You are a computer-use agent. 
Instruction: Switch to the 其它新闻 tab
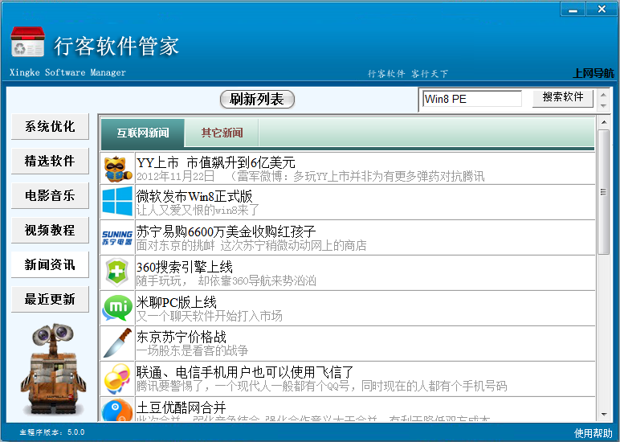pyautogui.click(x=222, y=133)
